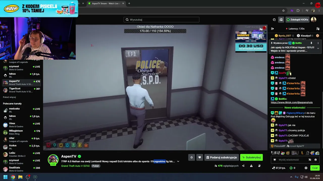Switch to the AspenTV Stream browser tab
This screenshot has height=181, width=323.
tap(106, 4)
